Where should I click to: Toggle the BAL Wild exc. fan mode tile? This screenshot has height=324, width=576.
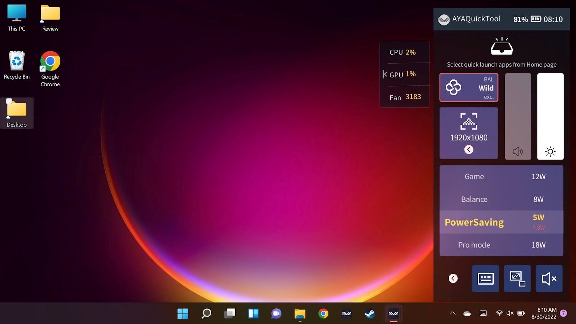pyautogui.click(x=469, y=88)
